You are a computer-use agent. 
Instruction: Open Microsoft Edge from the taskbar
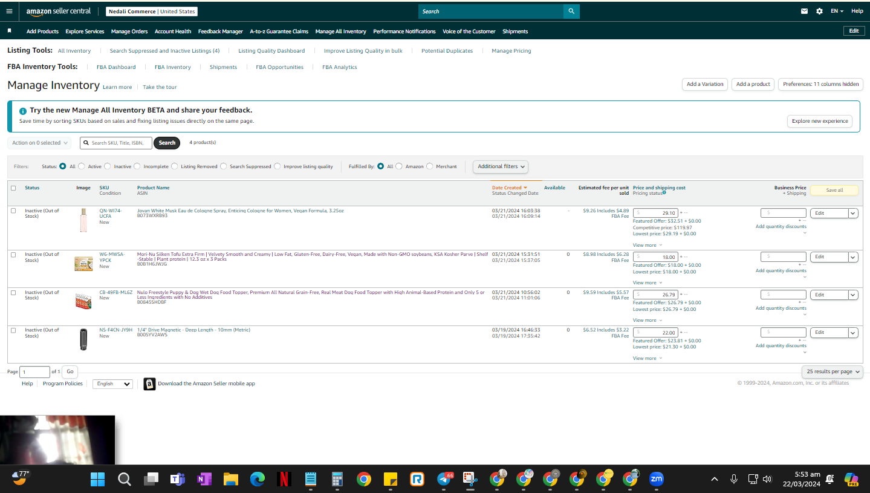(x=257, y=480)
